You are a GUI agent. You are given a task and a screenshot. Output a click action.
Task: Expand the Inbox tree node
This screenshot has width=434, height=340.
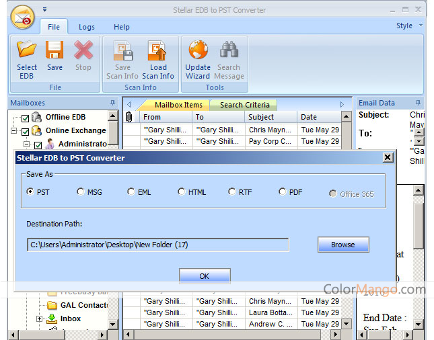click(x=40, y=318)
